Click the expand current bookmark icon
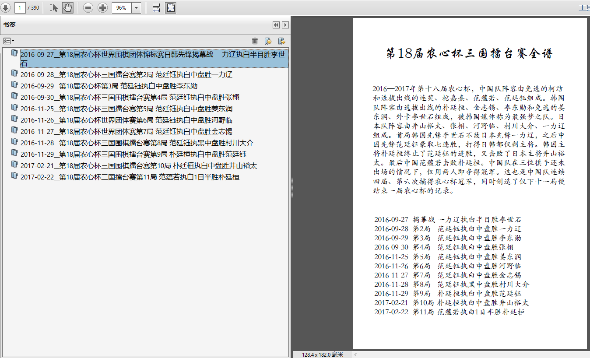590x358 pixels. (282, 41)
